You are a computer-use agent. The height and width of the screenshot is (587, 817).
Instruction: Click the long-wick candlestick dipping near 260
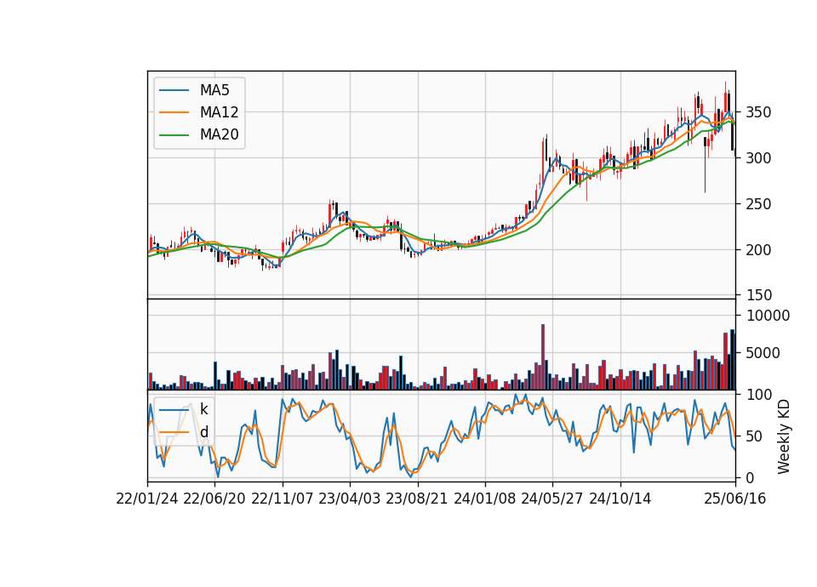click(x=705, y=164)
